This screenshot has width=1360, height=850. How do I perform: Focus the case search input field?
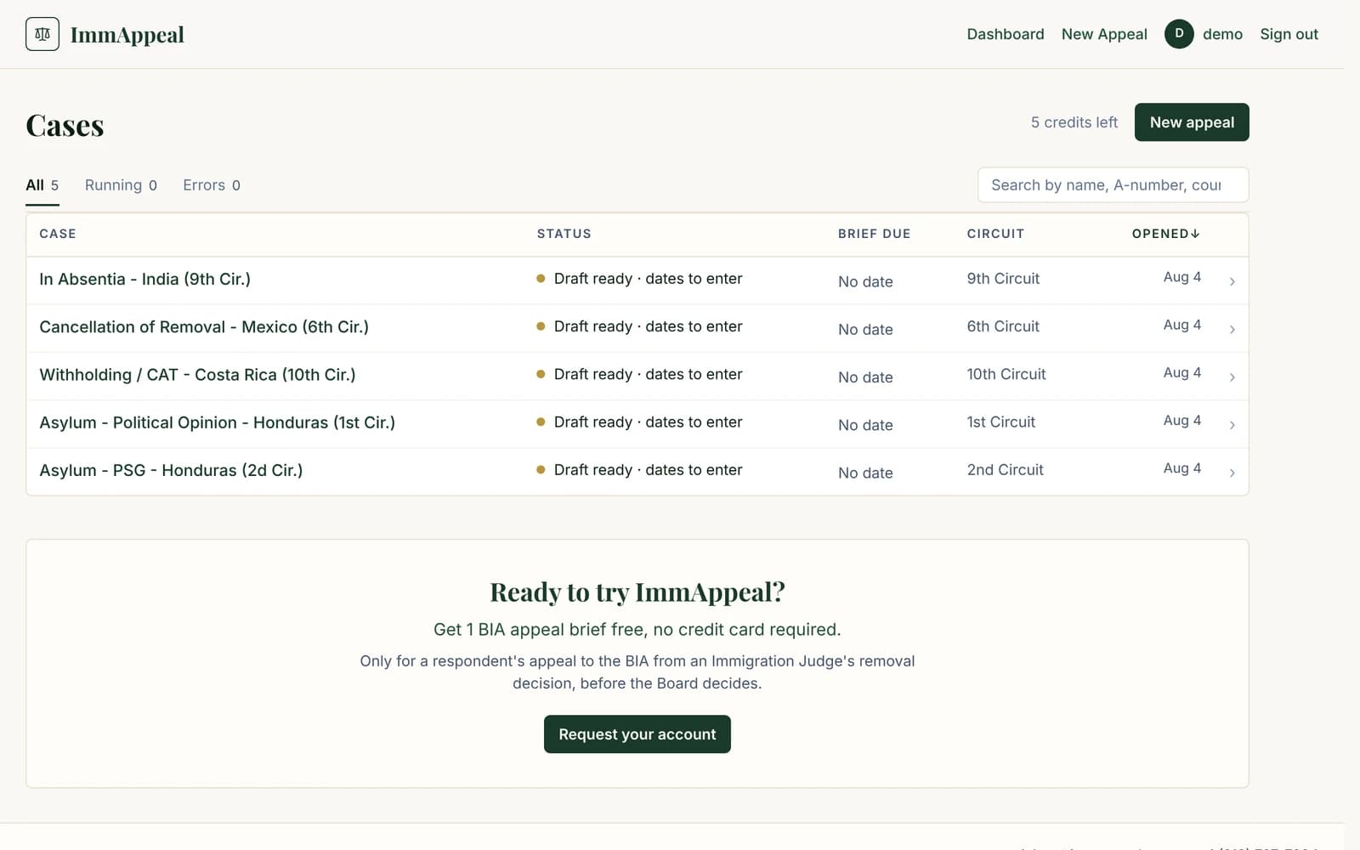[x=1113, y=184]
